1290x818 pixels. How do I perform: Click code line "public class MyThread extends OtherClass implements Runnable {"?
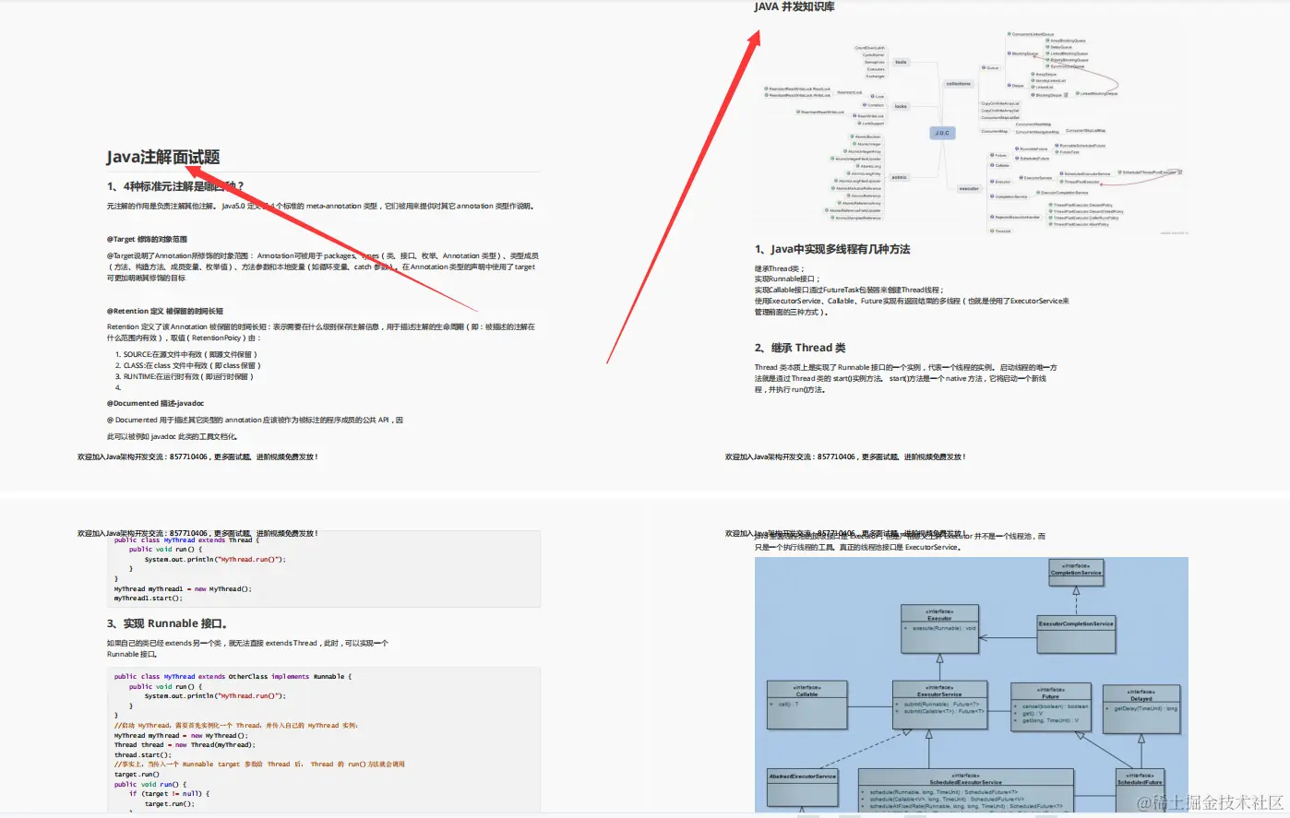pos(233,676)
